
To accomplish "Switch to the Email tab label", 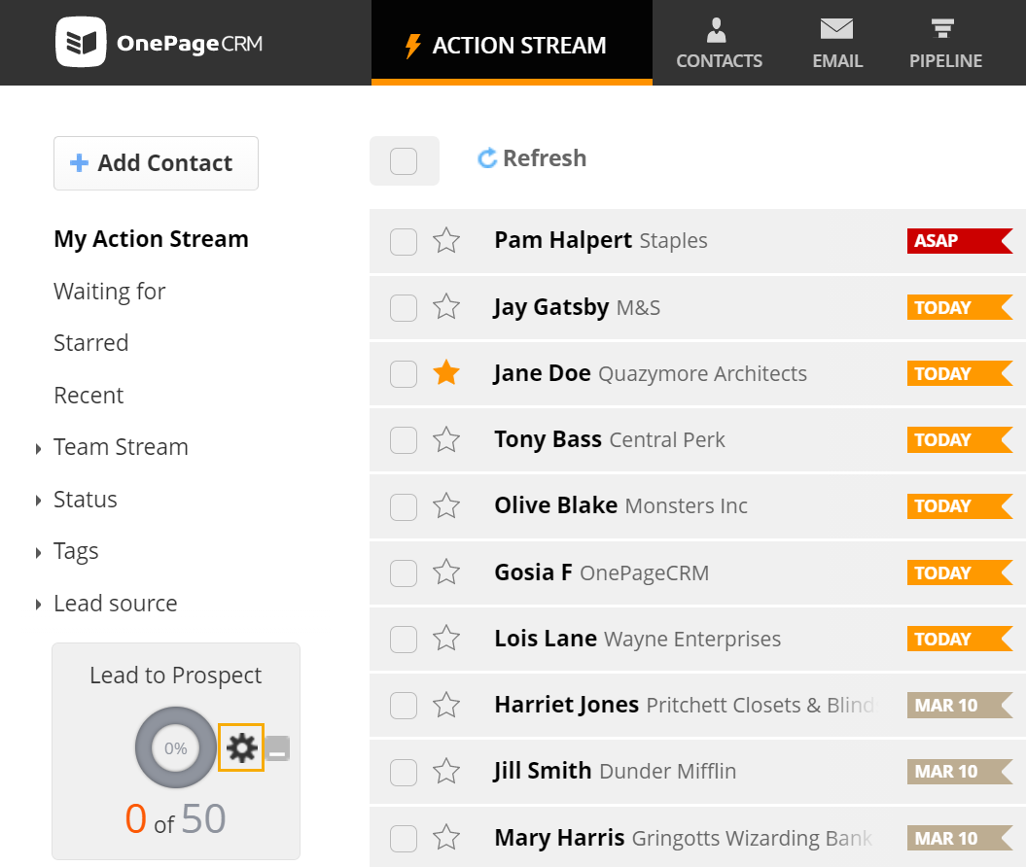I will click(837, 61).
